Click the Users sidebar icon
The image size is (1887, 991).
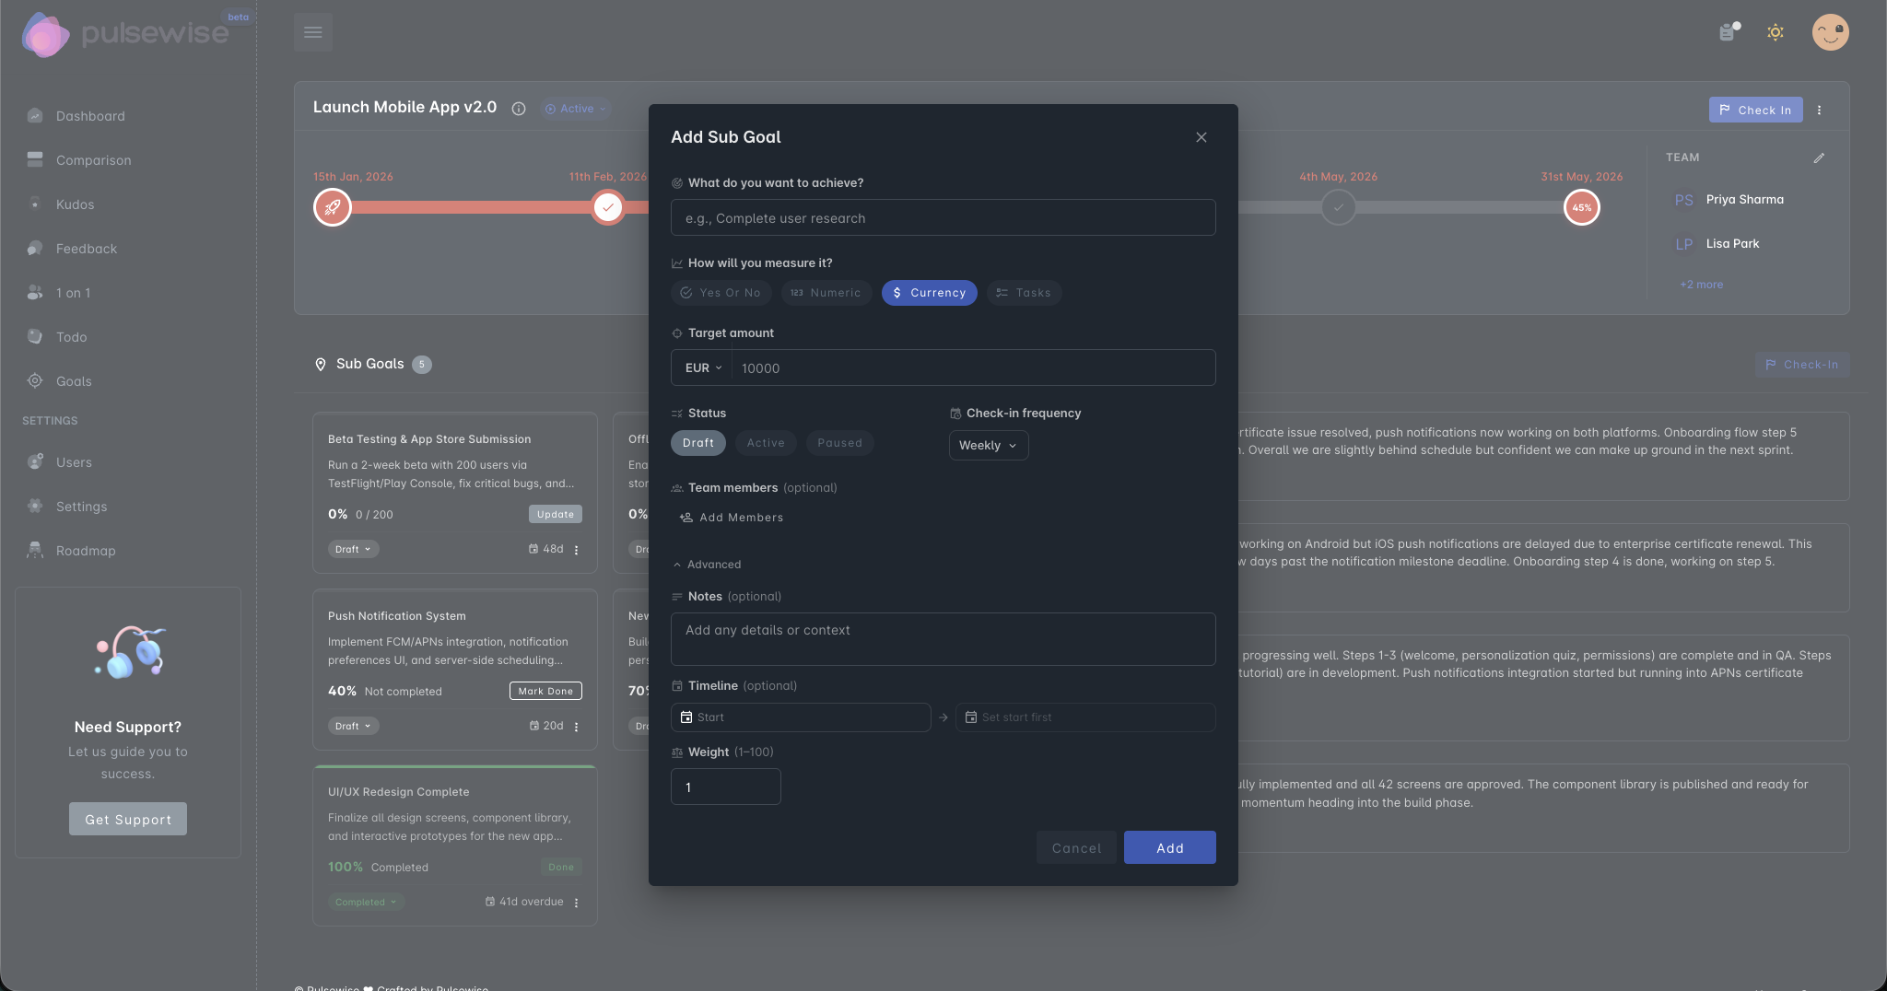tap(35, 461)
